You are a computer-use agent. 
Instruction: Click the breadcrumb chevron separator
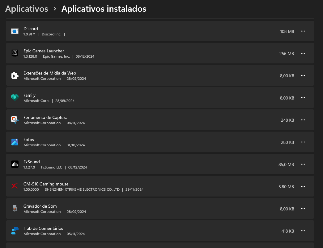(x=55, y=9)
